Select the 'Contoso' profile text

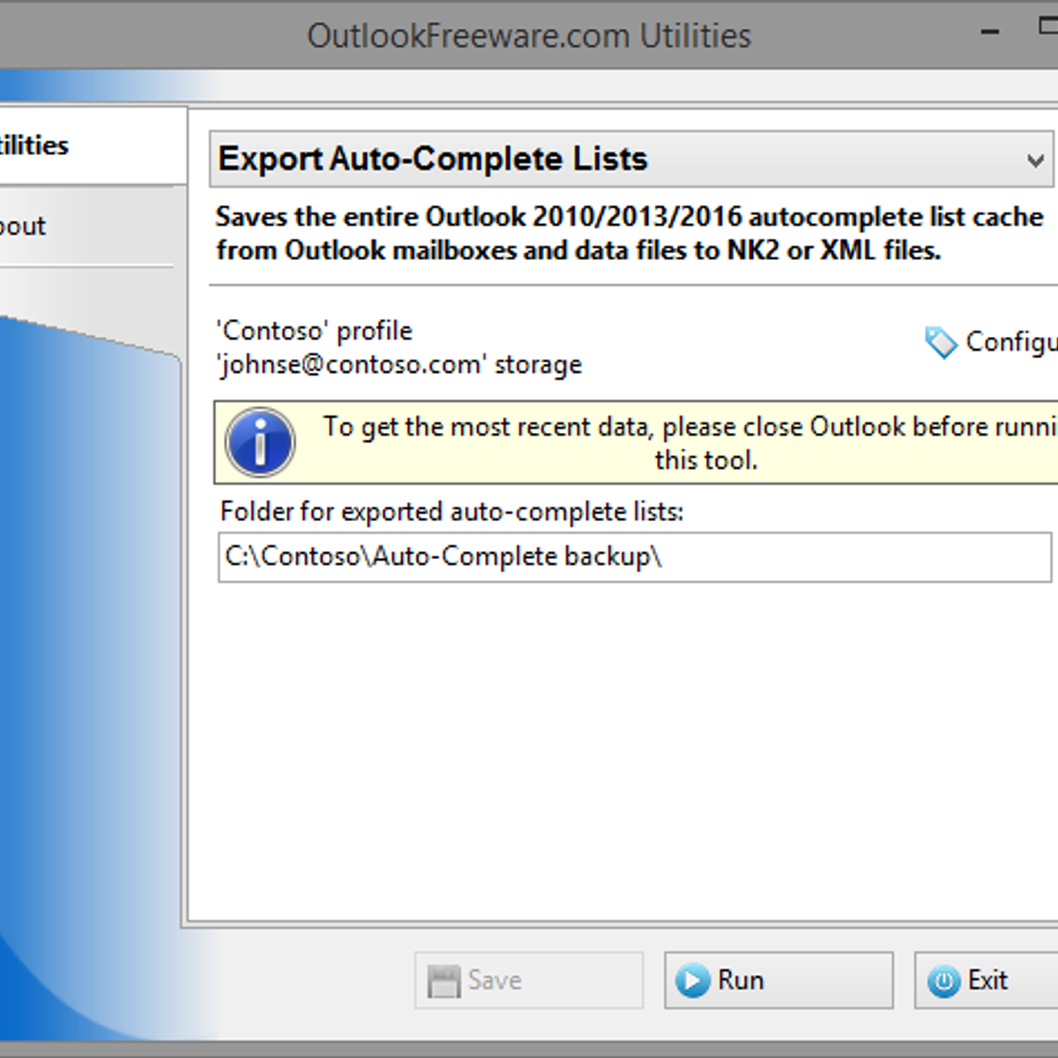315,331
